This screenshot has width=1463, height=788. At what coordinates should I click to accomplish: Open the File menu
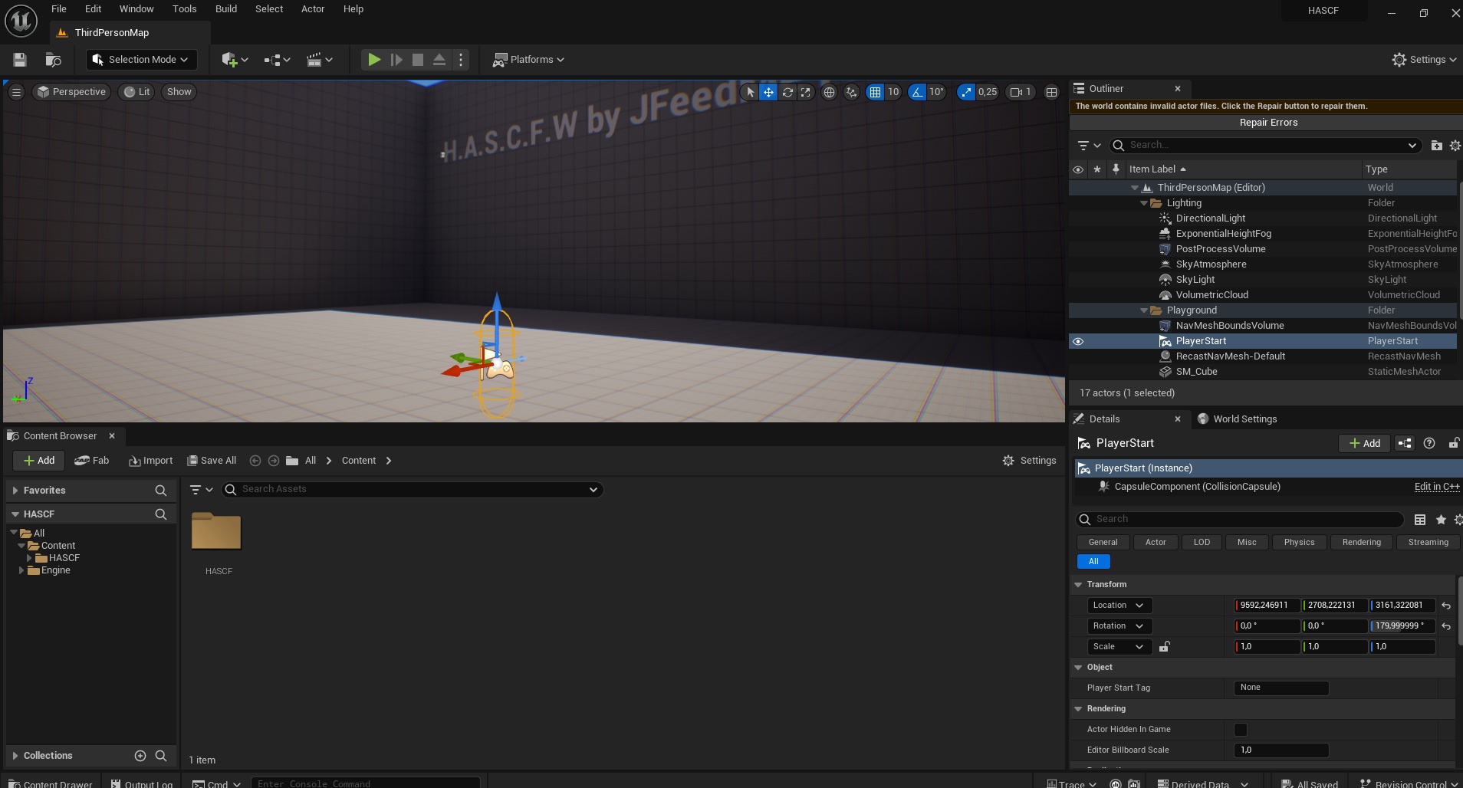click(x=59, y=9)
